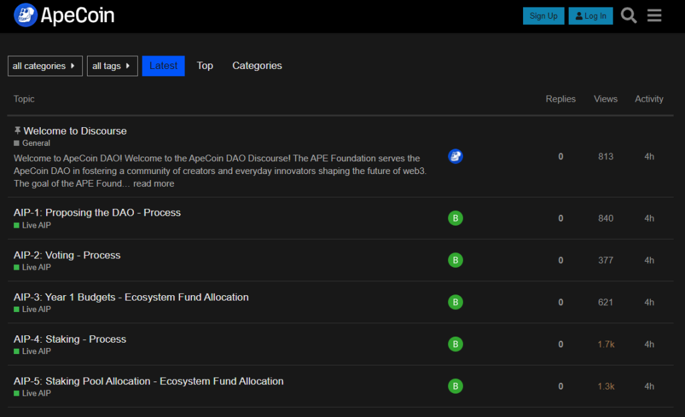Click the 1.7k views count
Image resolution: width=685 pixels, height=417 pixels.
point(606,344)
